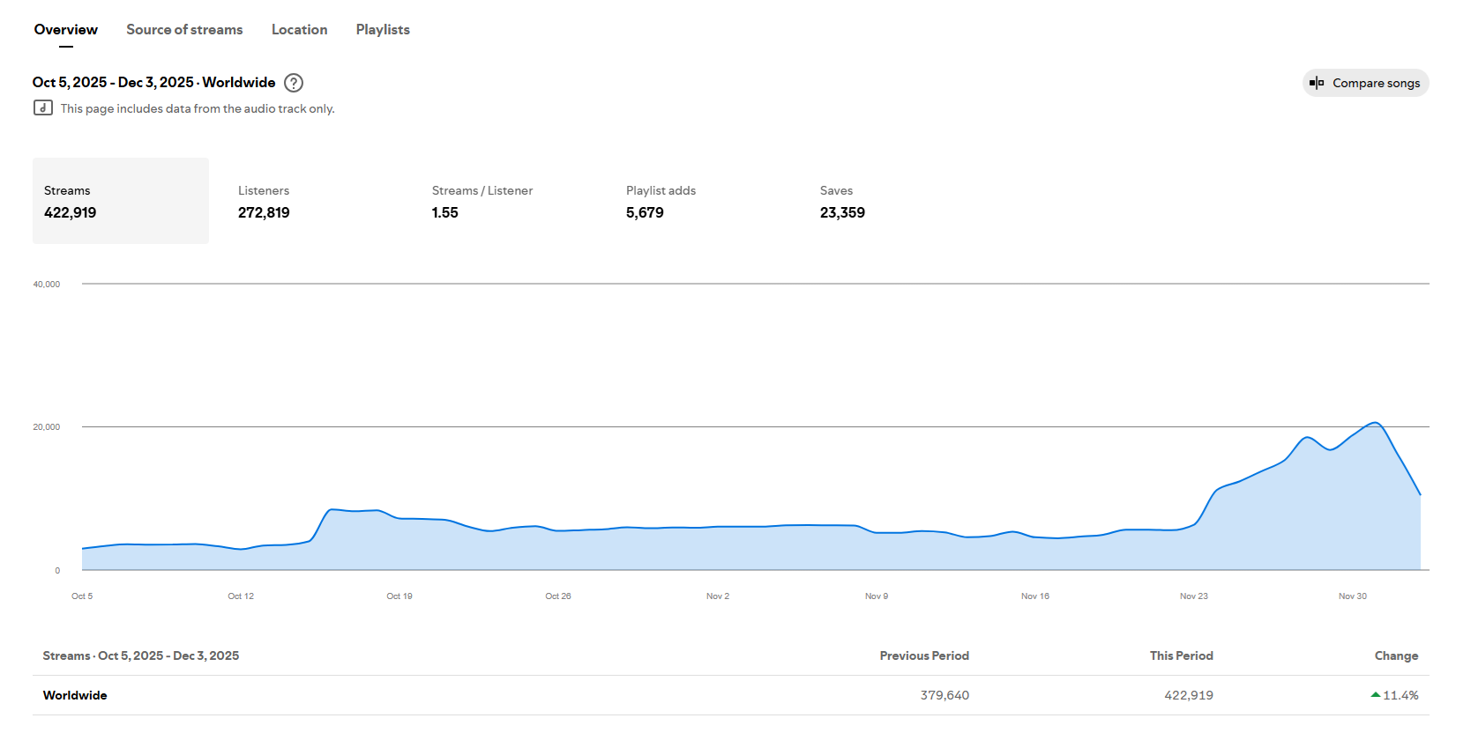Click the date range heading text
The height and width of the screenshot is (733, 1463).
pyautogui.click(x=154, y=83)
